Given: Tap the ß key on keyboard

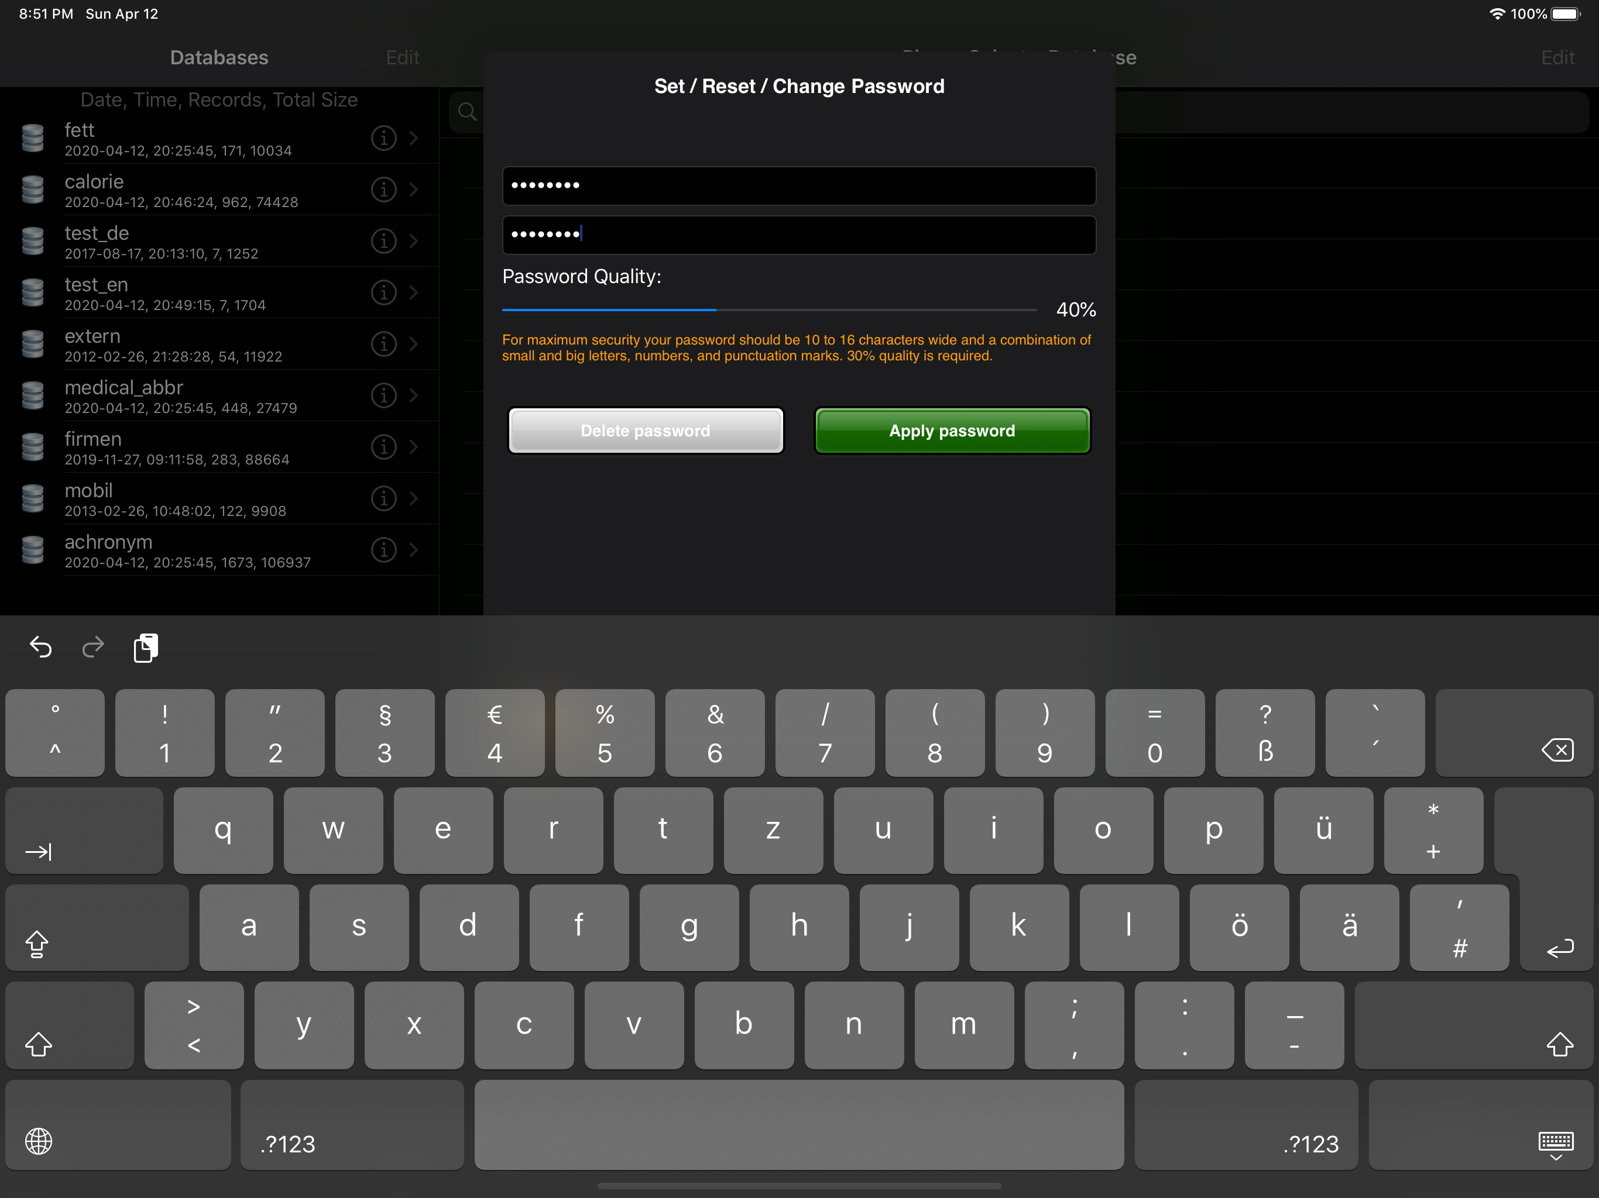Looking at the screenshot, I should pyautogui.click(x=1264, y=733).
